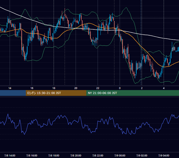Click the 18 hour axis label

click(54, 88)
